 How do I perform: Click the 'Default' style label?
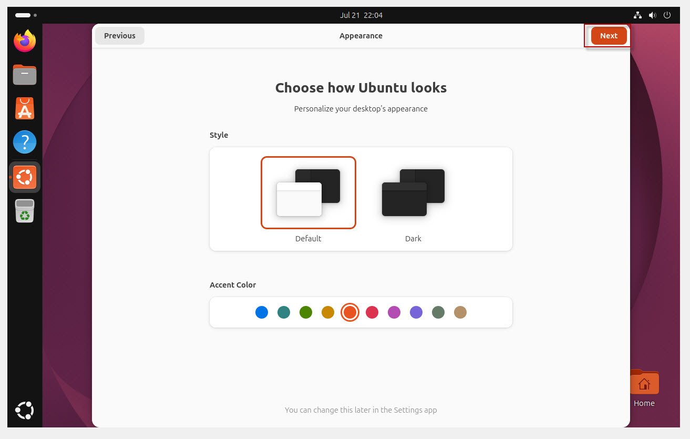click(x=308, y=239)
